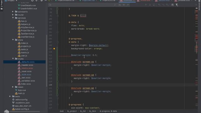Open the Database tool window
Viewport: 201px width, 113px height.
199,5
